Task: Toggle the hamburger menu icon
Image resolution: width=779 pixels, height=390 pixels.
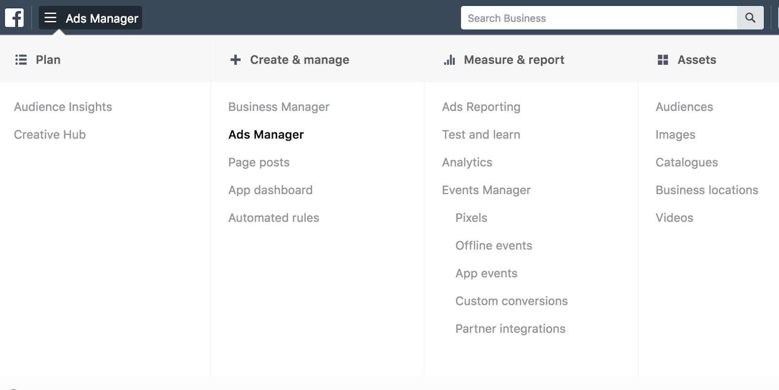Action: click(50, 18)
